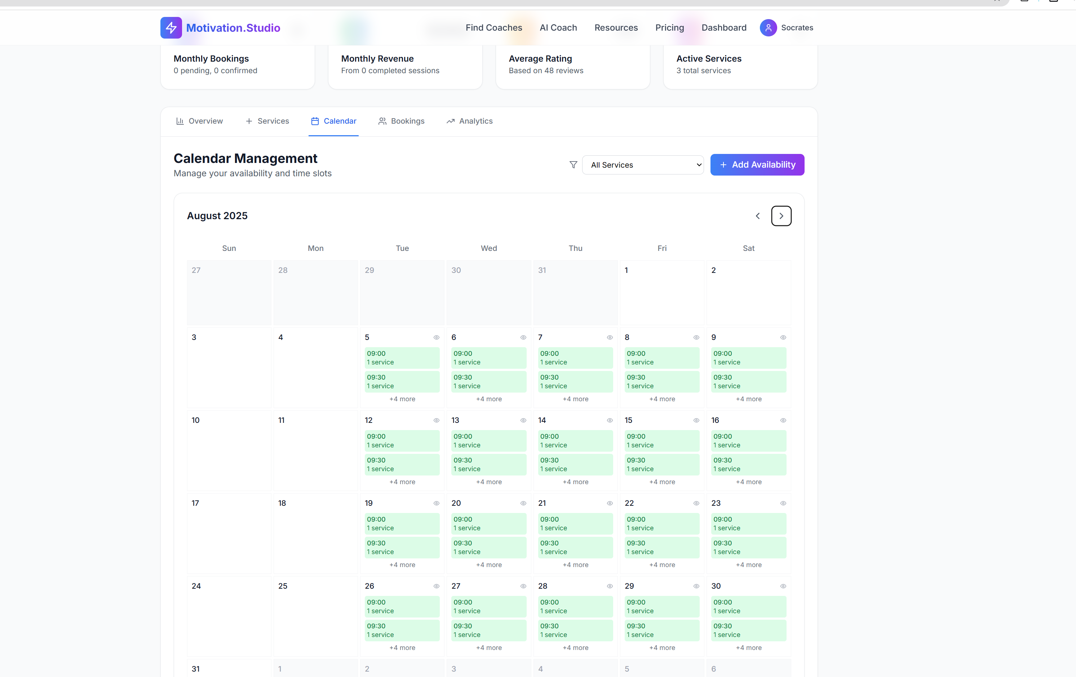The width and height of the screenshot is (1076, 677).
Task: Expand "+4 more" slots on August 22
Action: click(x=662, y=565)
